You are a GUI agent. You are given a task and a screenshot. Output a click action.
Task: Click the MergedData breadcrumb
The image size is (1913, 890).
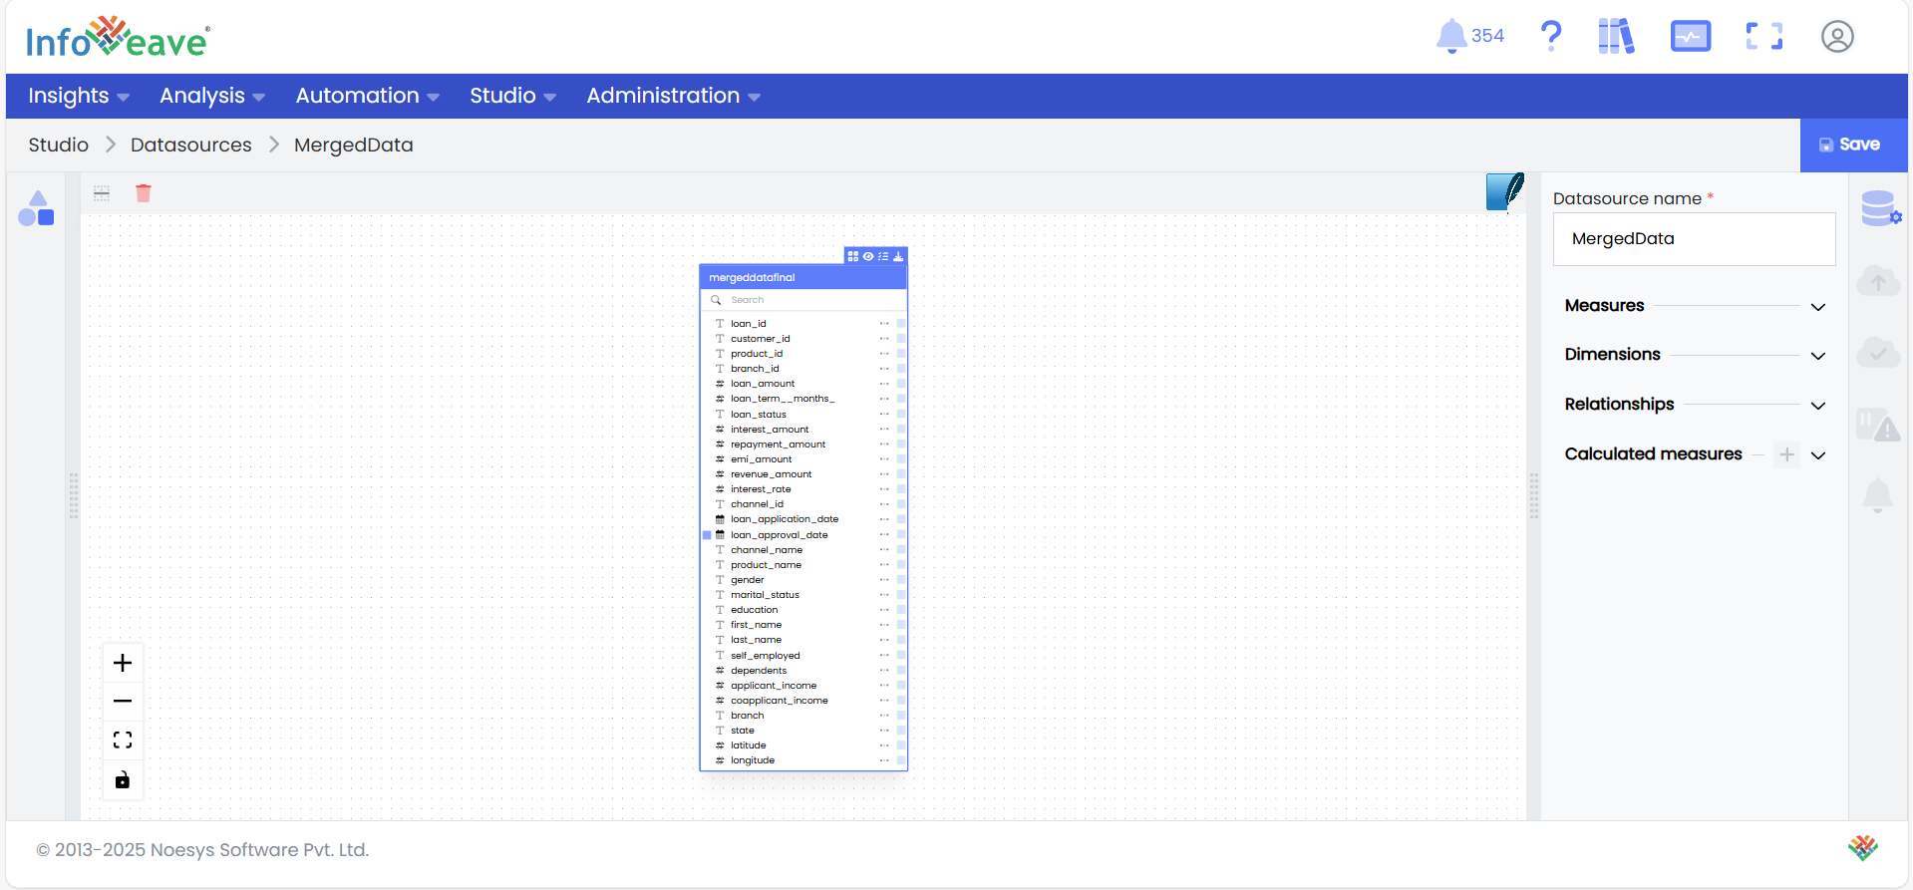353,146
